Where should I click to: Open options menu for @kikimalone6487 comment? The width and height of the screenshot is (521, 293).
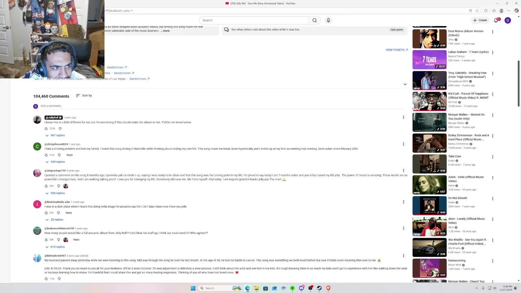click(x=403, y=256)
